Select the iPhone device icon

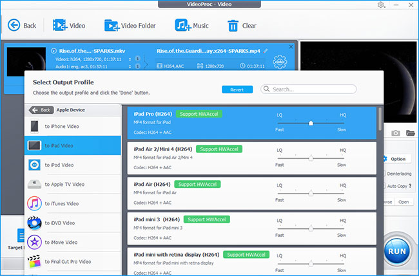tap(34, 126)
